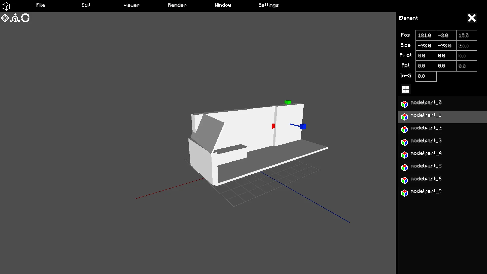Screen dimensions: 487x274
Task: Open the Viewer menu
Action: click(x=131, y=5)
